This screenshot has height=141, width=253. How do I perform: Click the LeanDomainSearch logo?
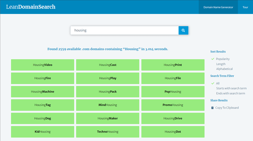[x=31, y=7]
